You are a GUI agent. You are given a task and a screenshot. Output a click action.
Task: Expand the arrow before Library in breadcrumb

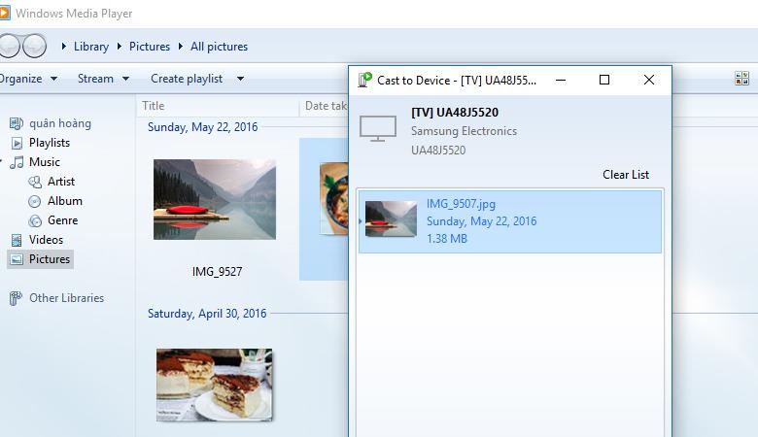pyautogui.click(x=64, y=47)
